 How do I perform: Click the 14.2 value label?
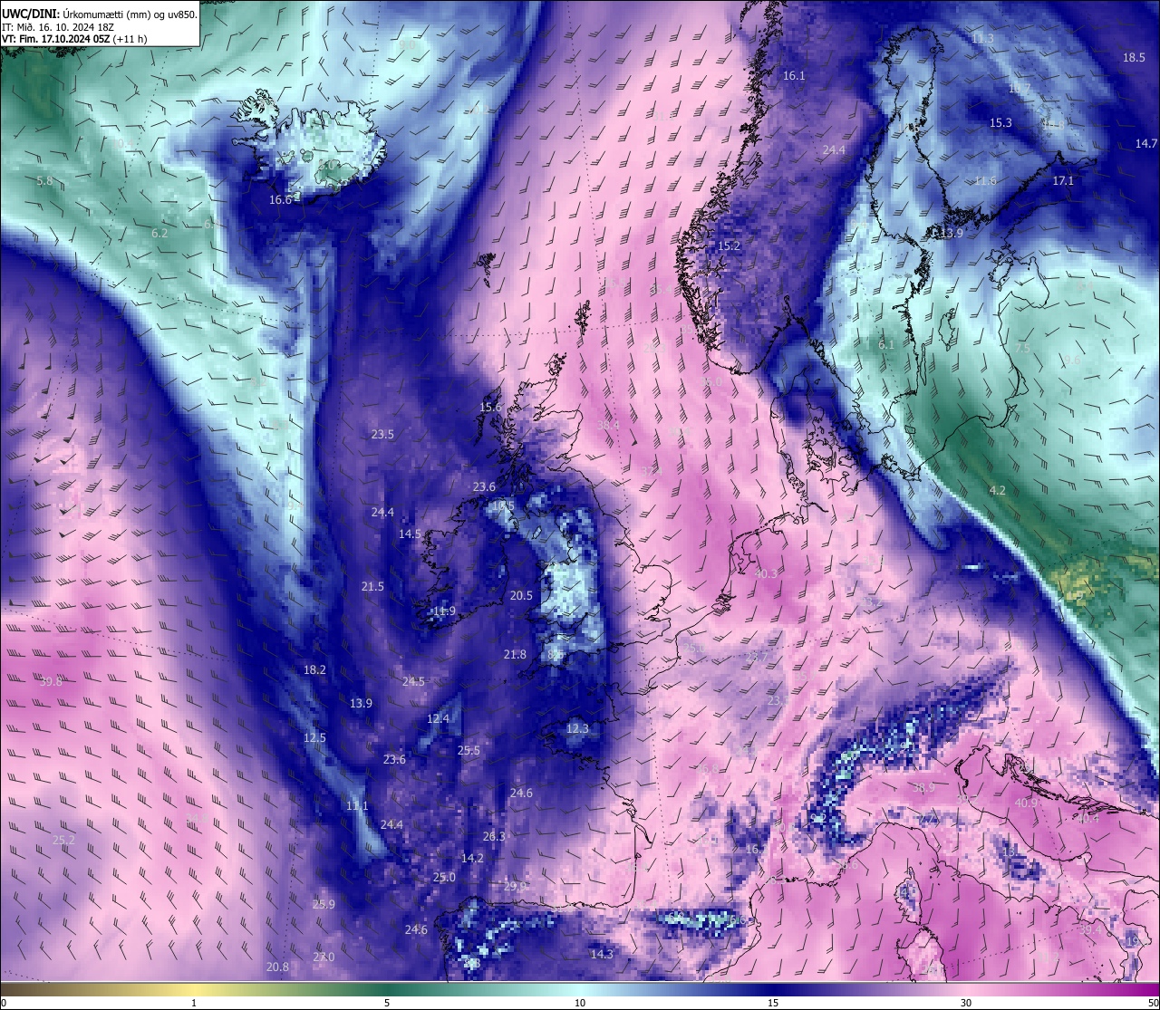coord(472,858)
